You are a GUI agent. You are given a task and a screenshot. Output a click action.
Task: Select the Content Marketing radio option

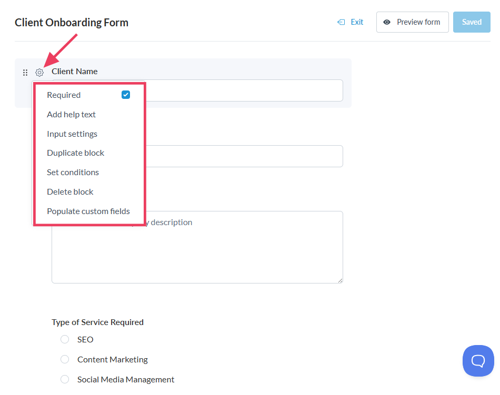pos(65,359)
